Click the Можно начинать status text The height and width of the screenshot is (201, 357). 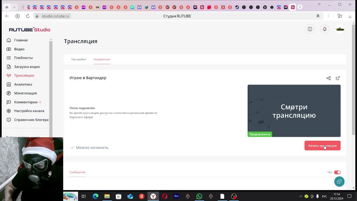92,147
